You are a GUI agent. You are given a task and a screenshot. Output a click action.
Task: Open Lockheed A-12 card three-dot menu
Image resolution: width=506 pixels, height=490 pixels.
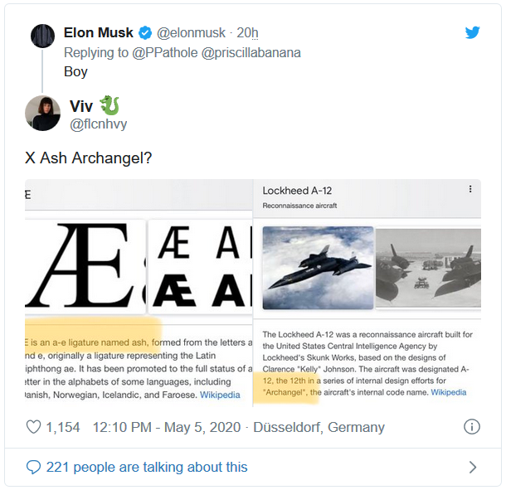tap(470, 189)
